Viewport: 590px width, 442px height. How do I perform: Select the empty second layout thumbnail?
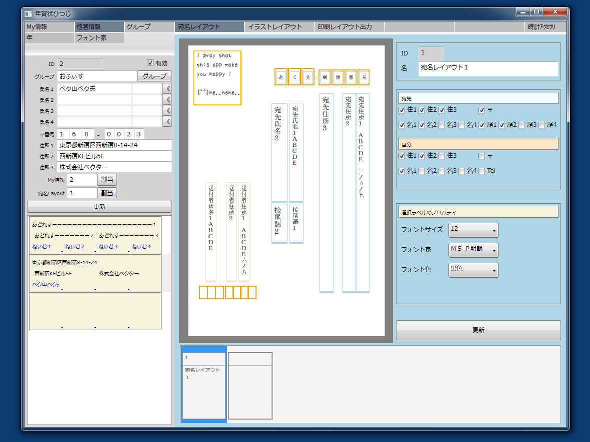(250, 385)
